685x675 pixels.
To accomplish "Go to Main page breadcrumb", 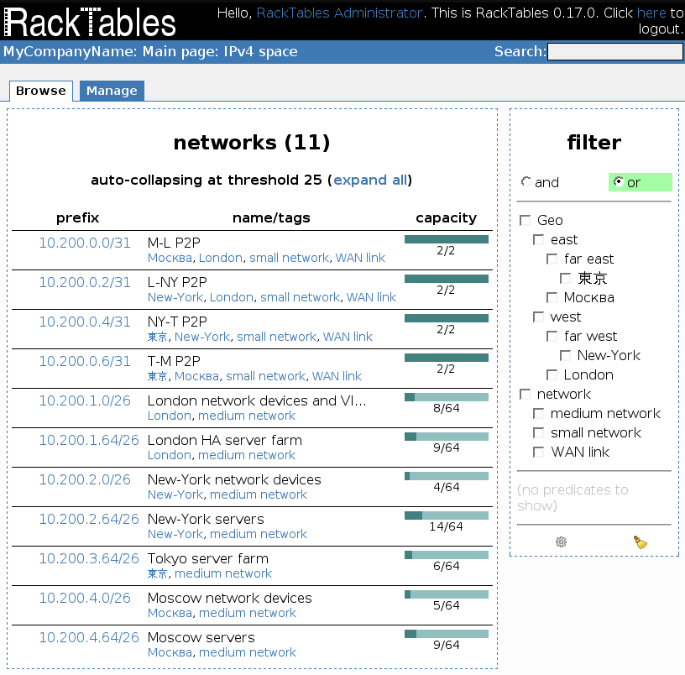I will coord(177,51).
